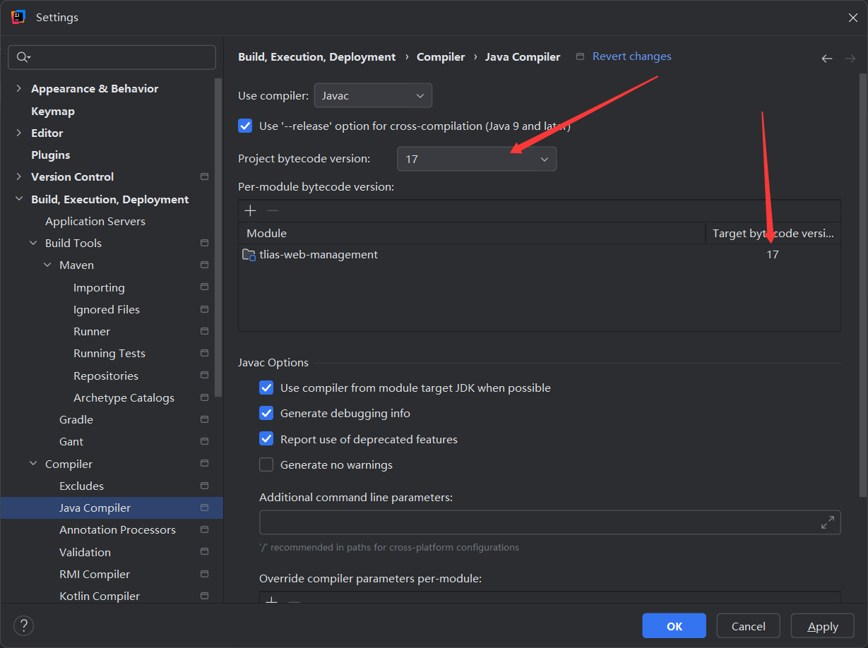Toggle Generate debugging info checkbox
The image size is (868, 648).
266,413
